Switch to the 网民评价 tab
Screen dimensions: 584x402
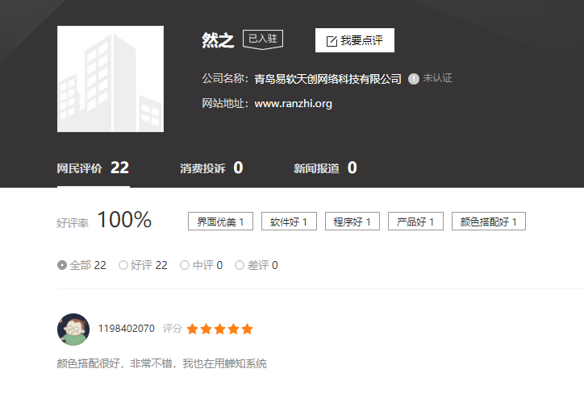93,168
